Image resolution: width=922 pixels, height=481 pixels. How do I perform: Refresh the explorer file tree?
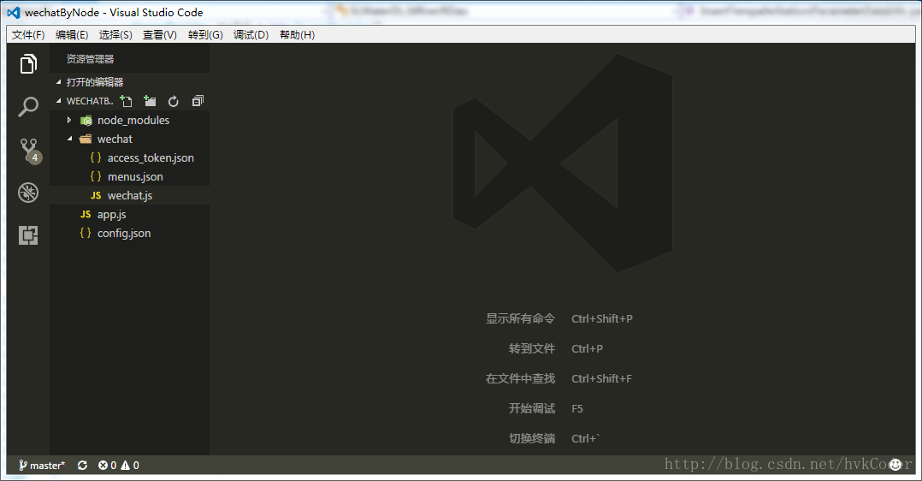click(173, 101)
